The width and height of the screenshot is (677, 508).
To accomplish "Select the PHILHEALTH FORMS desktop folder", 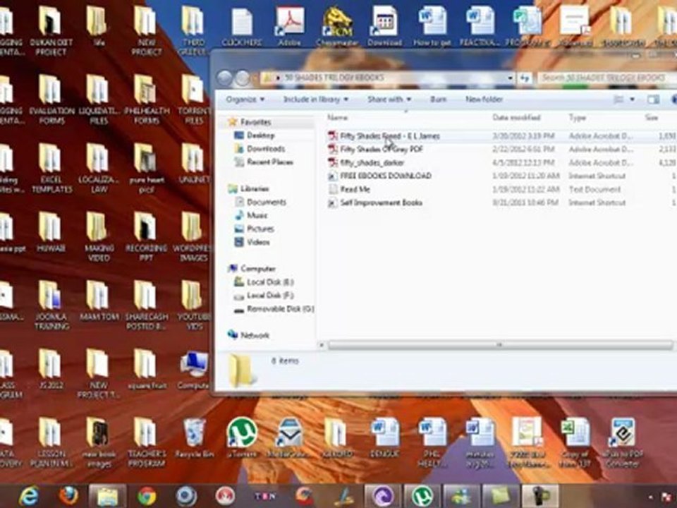I will [x=147, y=99].
